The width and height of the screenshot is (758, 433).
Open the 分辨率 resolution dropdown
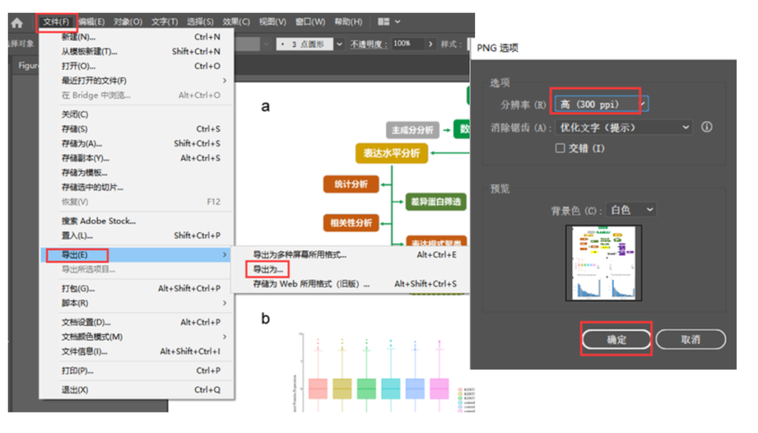pos(601,105)
